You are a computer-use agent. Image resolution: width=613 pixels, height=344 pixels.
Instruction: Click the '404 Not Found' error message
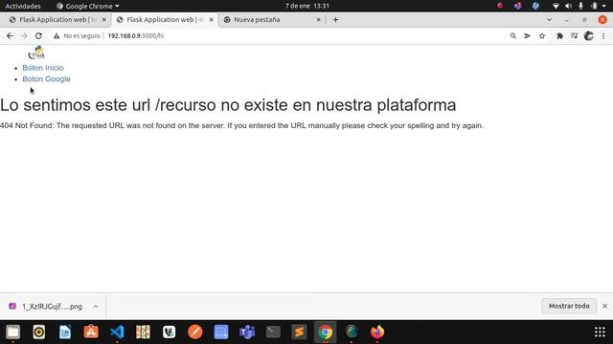pyautogui.click(x=241, y=125)
